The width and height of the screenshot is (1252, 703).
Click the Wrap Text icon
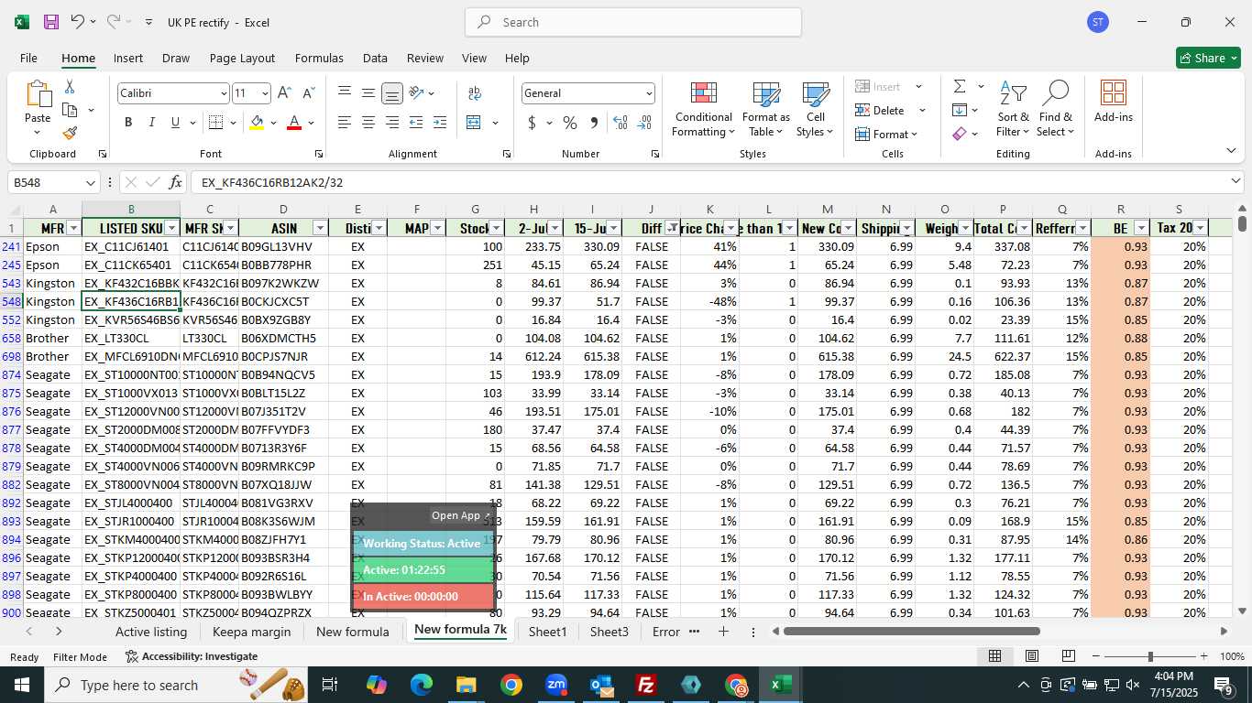point(475,93)
